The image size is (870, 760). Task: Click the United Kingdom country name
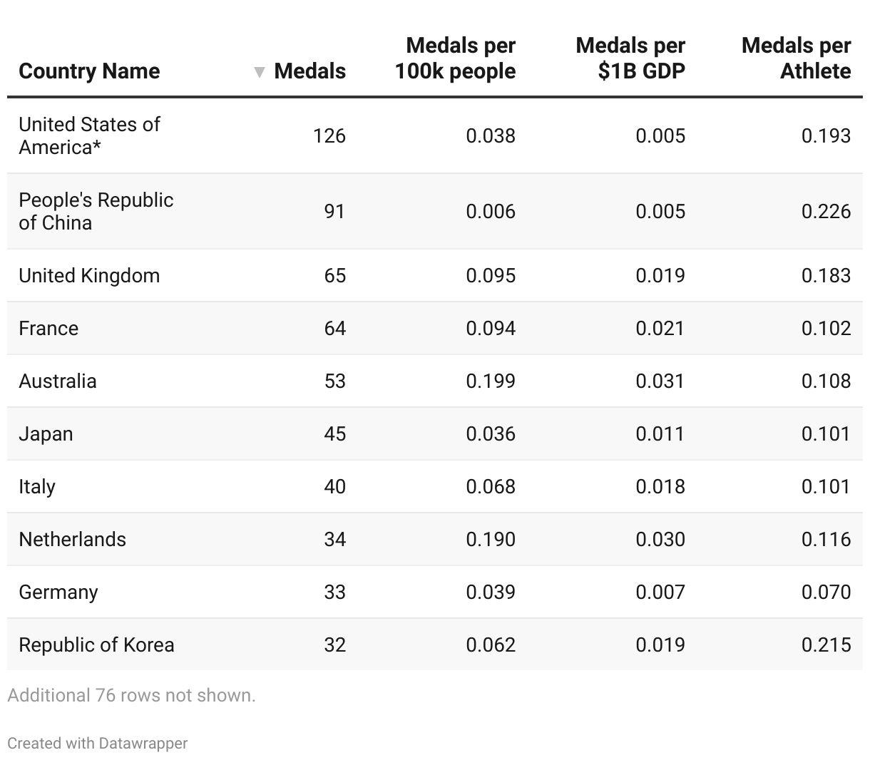89,276
